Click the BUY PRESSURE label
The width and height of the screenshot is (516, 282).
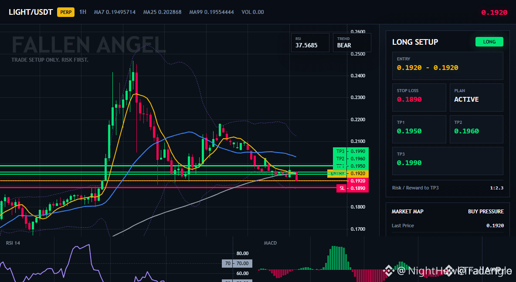coord(486,212)
